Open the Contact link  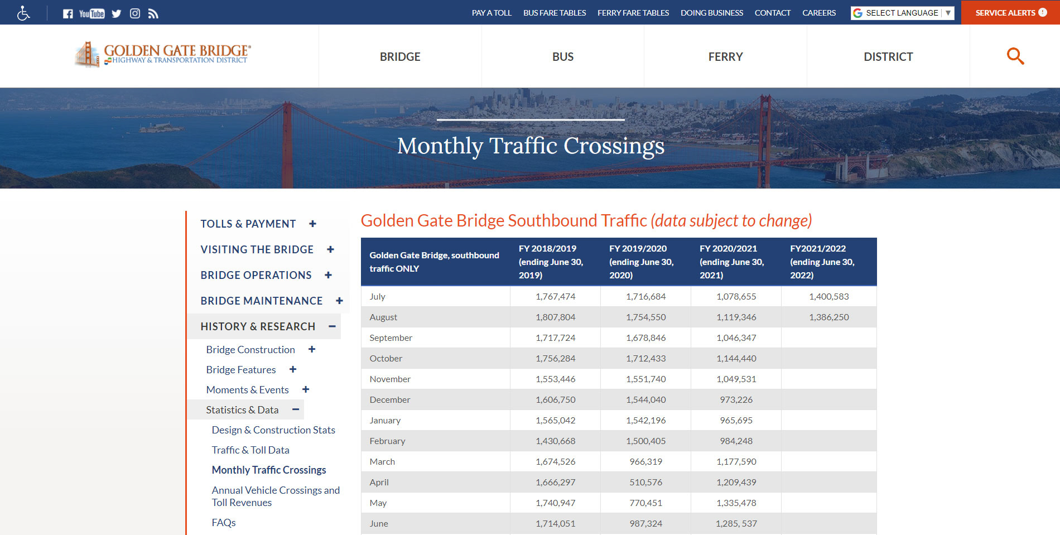(773, 13)
